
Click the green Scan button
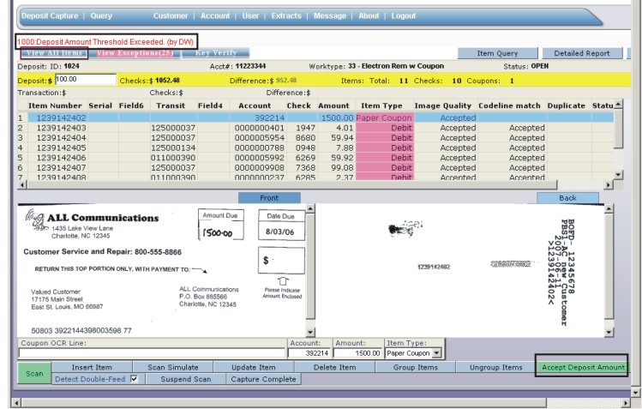click(x=33, y=373)
